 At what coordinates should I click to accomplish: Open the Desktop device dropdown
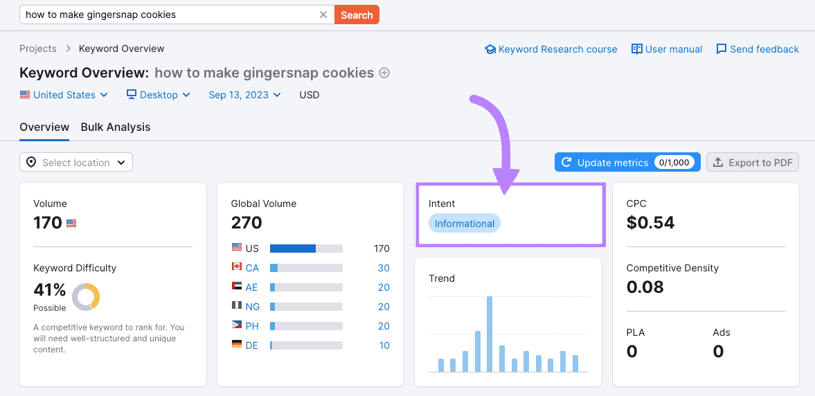159,95
